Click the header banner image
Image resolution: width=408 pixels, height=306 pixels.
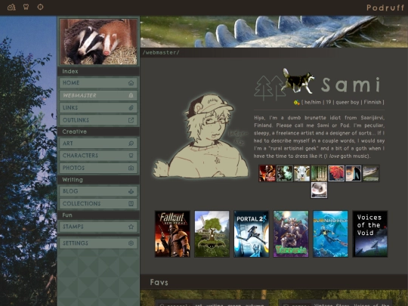point(274,32)
